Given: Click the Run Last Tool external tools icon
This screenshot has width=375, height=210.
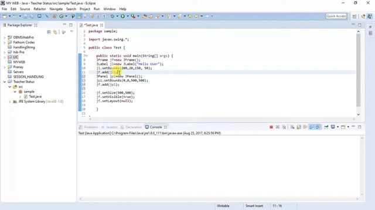Looking at the screenshot, I should click(x=133, y=16).
